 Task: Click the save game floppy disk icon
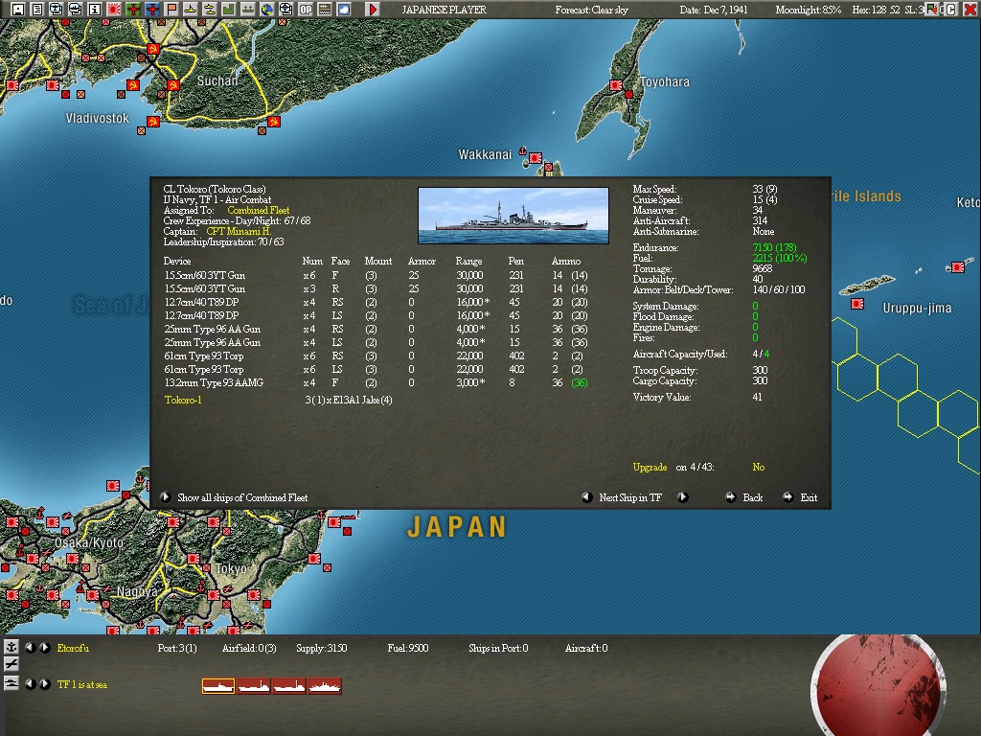coord(18,9)
